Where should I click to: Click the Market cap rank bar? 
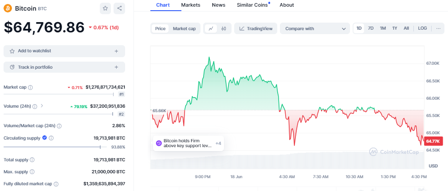pos(59,94)
